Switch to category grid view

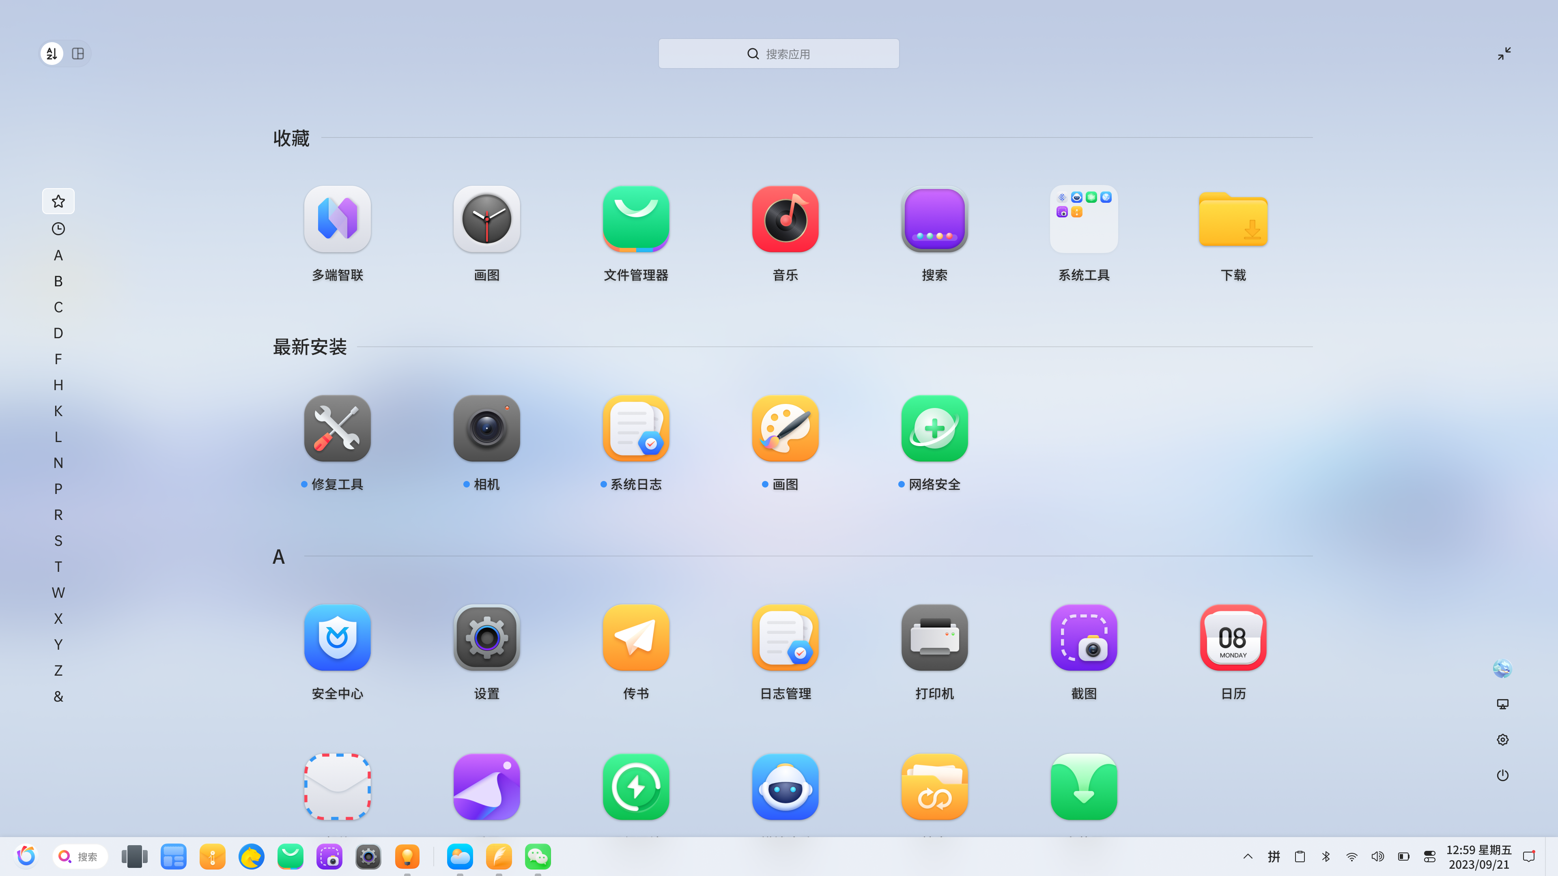click(78, 54)
